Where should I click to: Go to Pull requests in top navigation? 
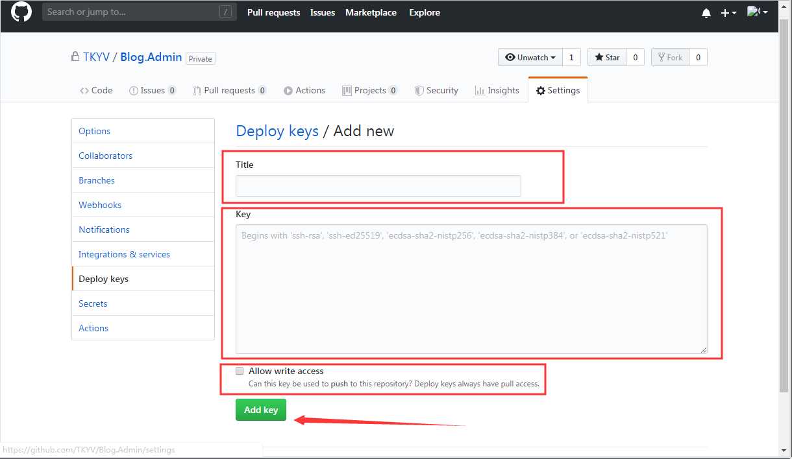pos(273,12)
